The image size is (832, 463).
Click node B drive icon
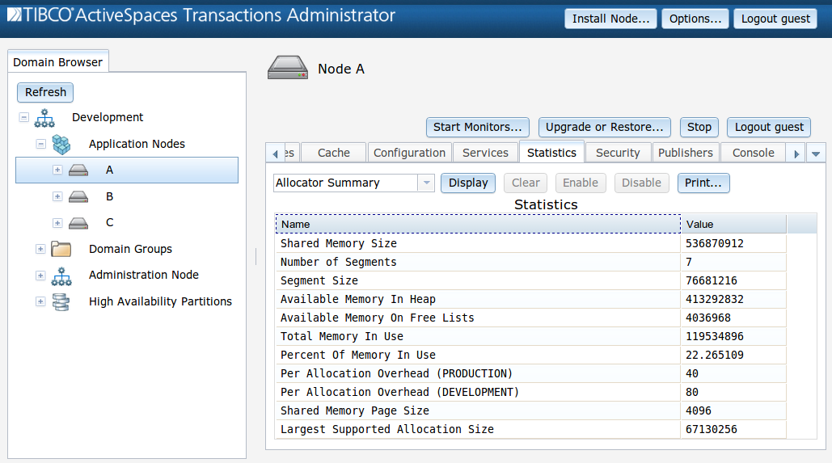pos(78,197)
